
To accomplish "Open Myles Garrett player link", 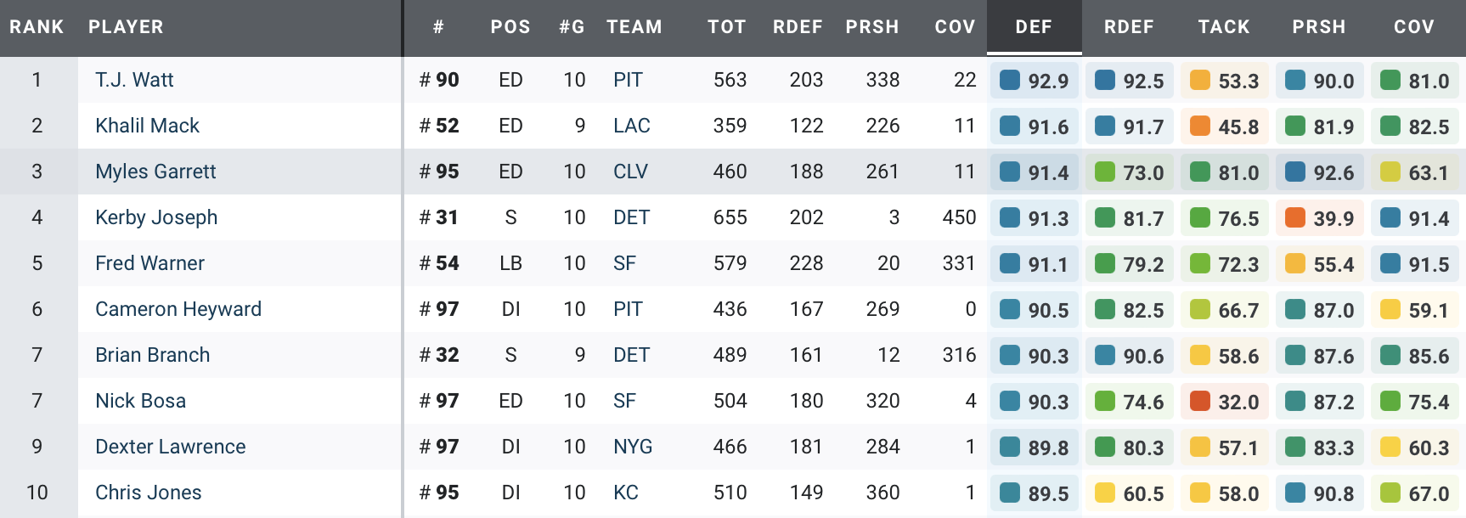I will click(155, 172).
